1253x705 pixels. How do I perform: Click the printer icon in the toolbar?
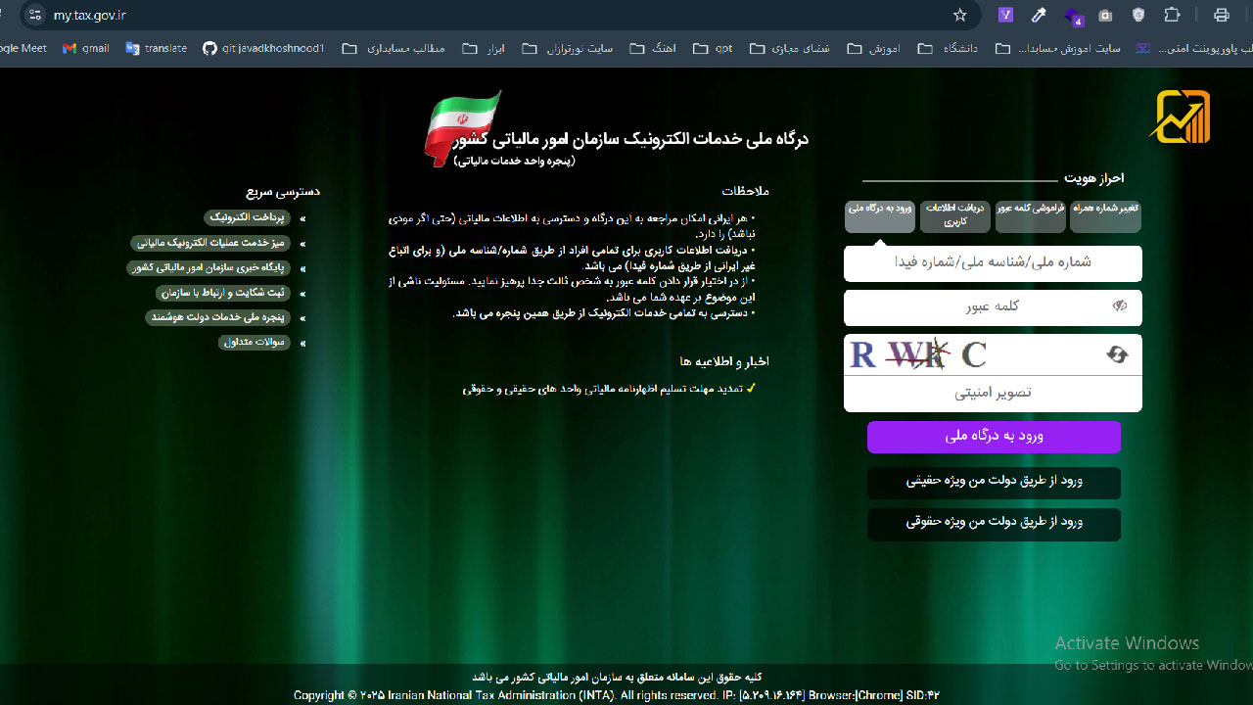(1221, 15)
